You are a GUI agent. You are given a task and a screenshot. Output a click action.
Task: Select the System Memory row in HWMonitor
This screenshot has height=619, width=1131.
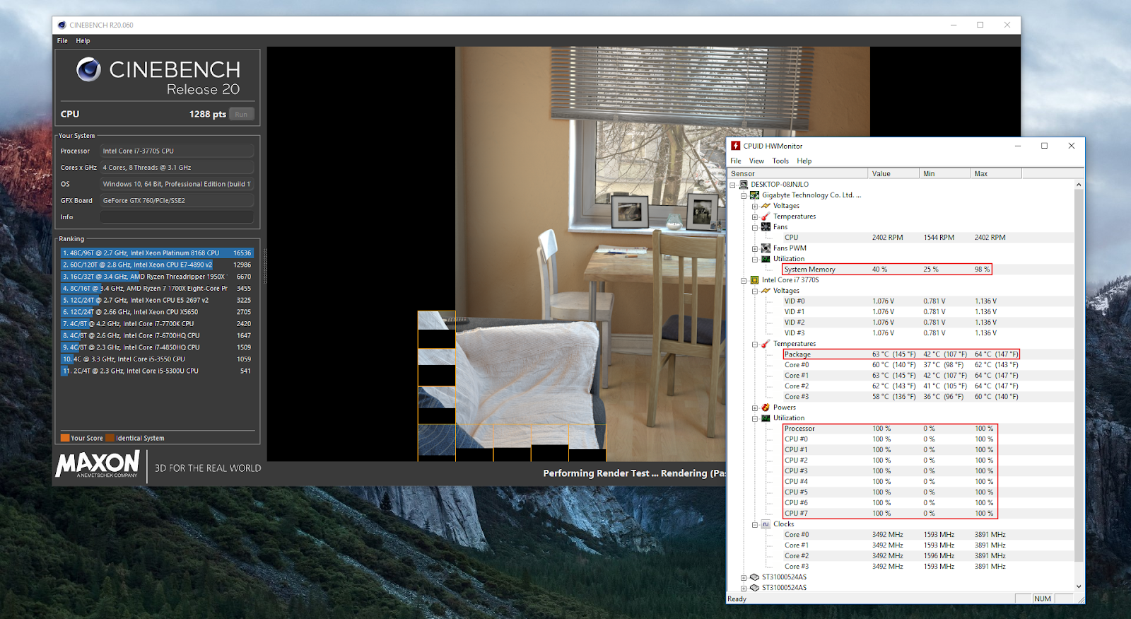click(887, 270)
